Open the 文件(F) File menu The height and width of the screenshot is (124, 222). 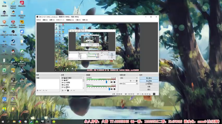coord(39,20)
